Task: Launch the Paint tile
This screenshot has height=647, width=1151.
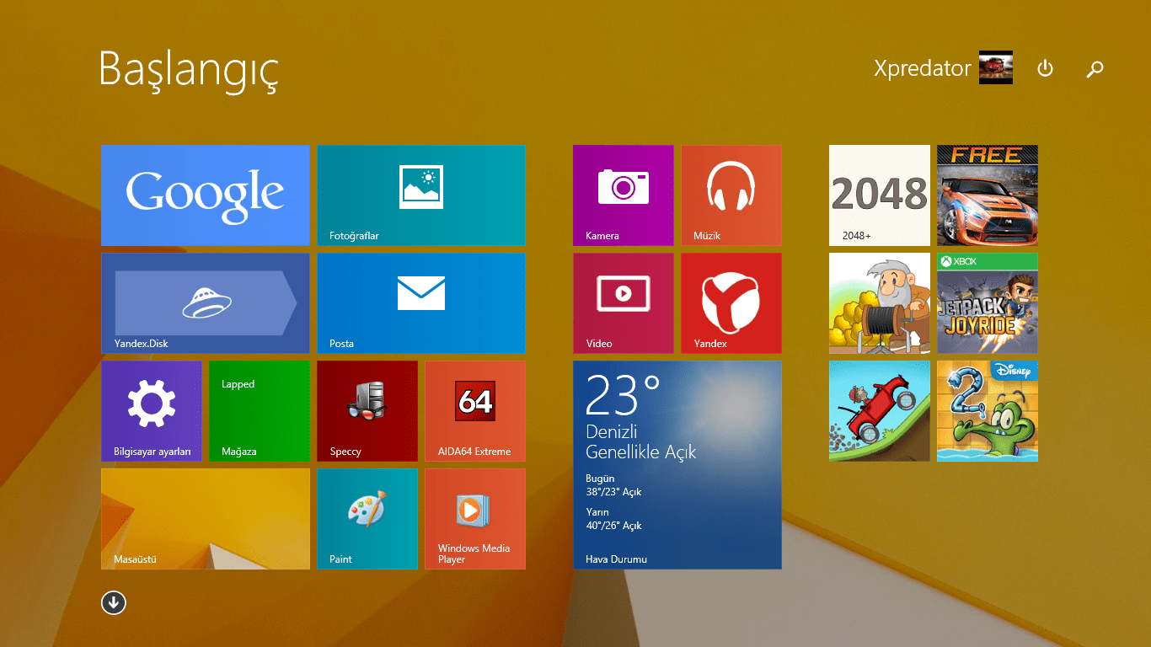Action: click(367, 519)
